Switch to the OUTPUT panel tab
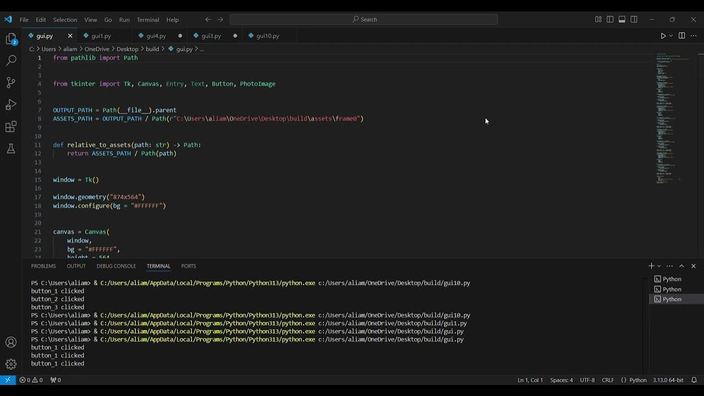704x396 pixels. point(76,266)
